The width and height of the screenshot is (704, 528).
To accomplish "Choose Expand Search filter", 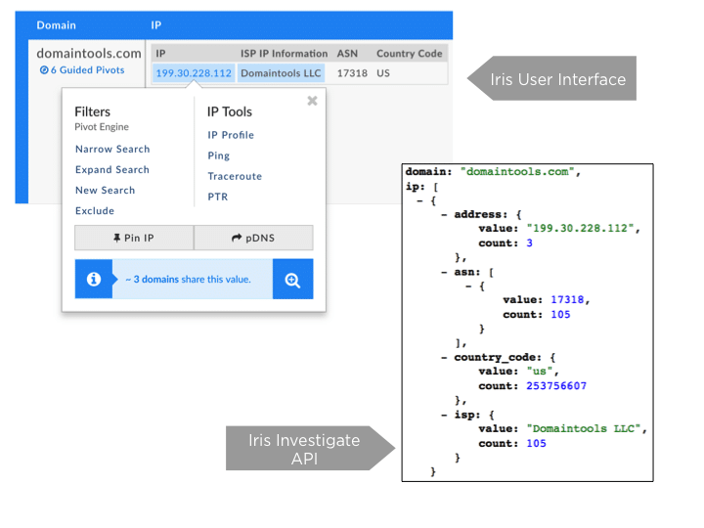I will [112, 170].
